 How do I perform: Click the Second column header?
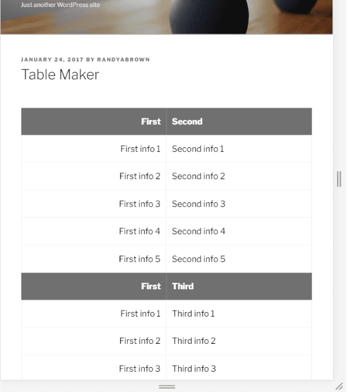coord(187,122)
